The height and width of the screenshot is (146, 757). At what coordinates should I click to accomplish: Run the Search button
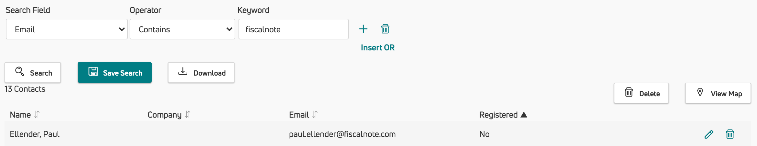click(33, 72)
